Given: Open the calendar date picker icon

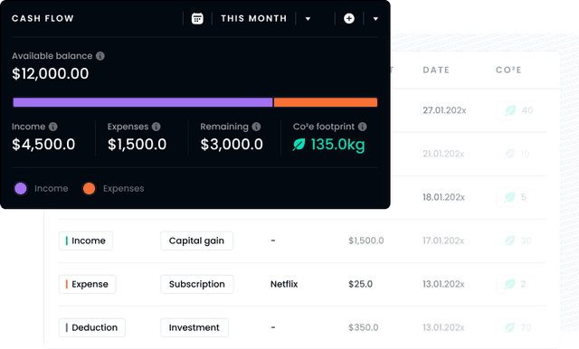Looking at the screenshot, I should pos(197,18).
